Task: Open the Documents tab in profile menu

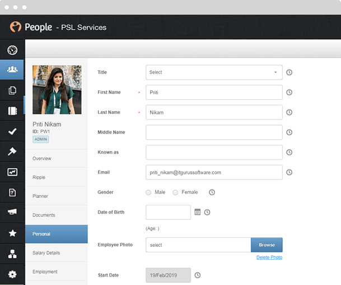Action: click(57, 215)
